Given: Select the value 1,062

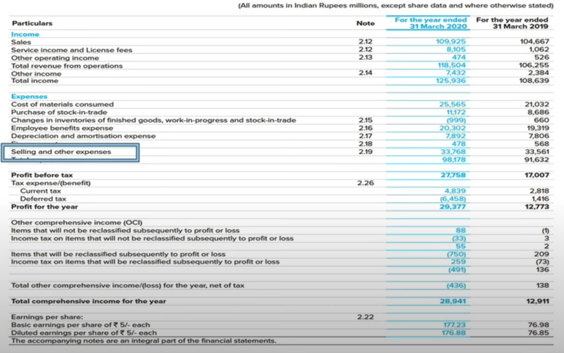Looking at the screenshot, I should click(539, 49).
